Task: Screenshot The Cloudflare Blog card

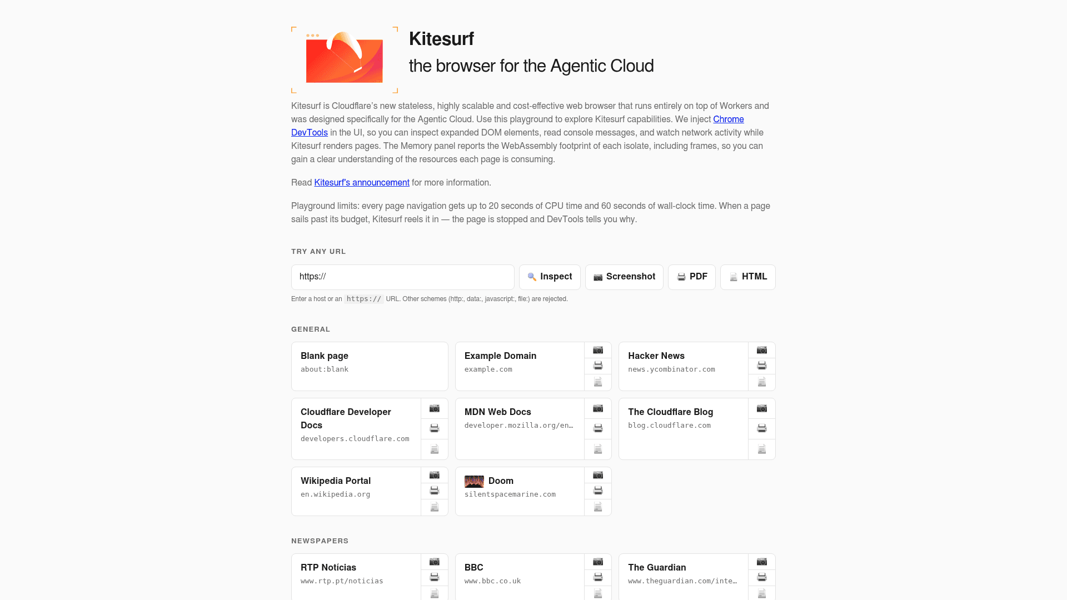Action: point(762,408)
